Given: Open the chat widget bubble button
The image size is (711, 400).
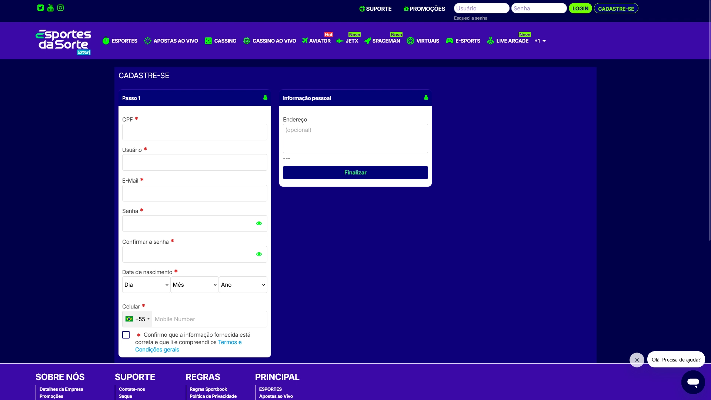Looking at the screenshot, I should click(x=693, y=382).
